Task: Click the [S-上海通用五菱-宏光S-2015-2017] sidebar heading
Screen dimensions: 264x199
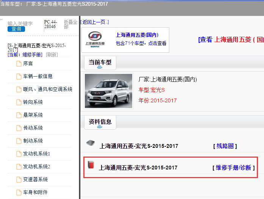Action: [37, 47]
